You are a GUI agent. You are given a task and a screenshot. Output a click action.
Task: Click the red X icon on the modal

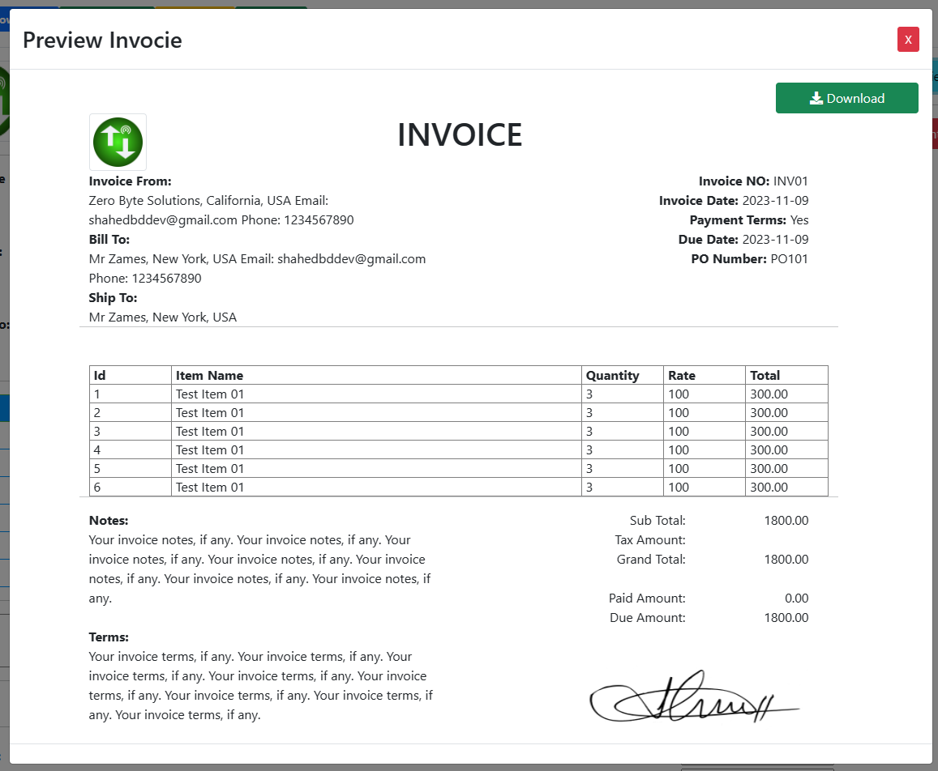click(x=908, y=39)
